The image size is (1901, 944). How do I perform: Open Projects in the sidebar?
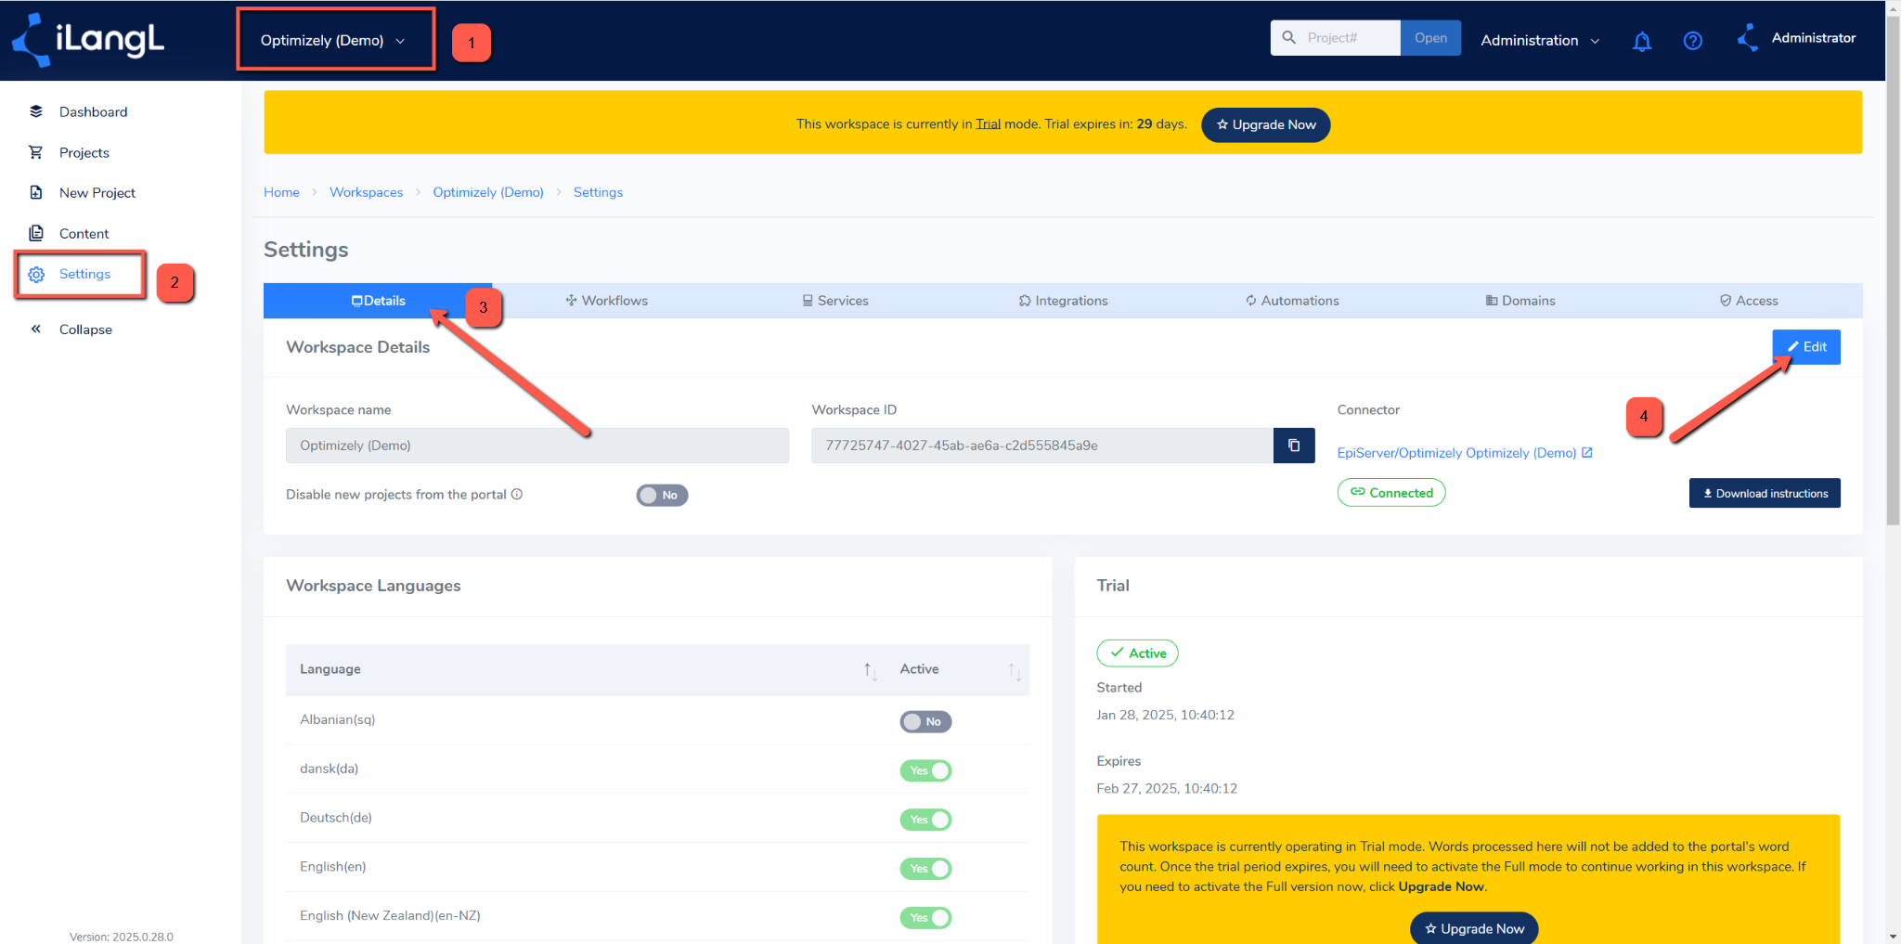[84, 152]
